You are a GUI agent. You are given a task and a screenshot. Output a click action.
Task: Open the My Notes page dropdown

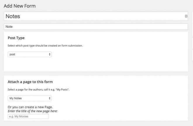29,98
